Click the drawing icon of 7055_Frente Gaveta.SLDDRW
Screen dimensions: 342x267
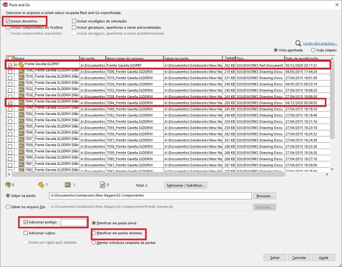tap(21, 127)
